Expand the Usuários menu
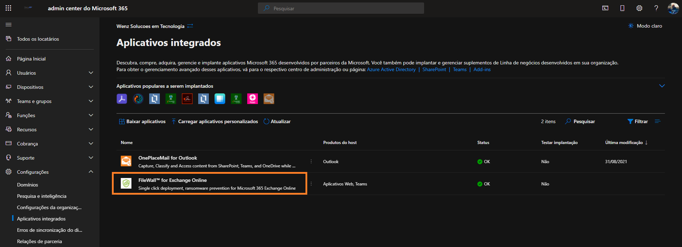Screen dimensions: 682x247 [50, 73]
